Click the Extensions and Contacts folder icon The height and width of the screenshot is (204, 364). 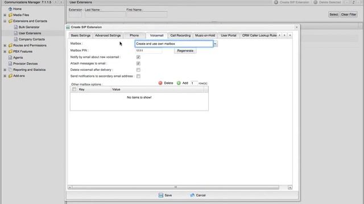tap(10, 21)
